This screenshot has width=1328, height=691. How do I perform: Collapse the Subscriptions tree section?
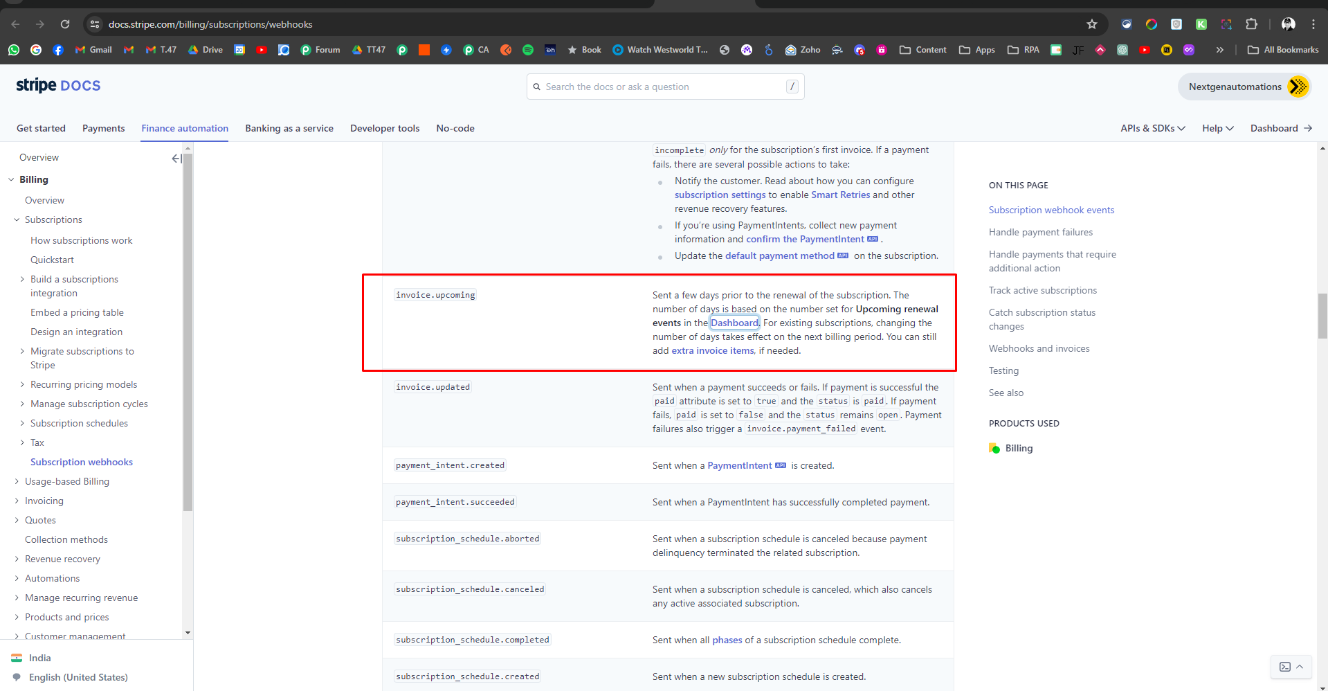17,219
